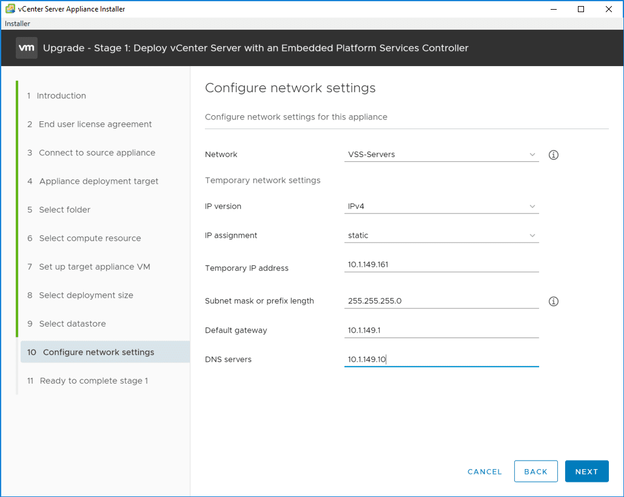
Task: Click the vCenter installer title bar icon
Action: tap(10, 9)
